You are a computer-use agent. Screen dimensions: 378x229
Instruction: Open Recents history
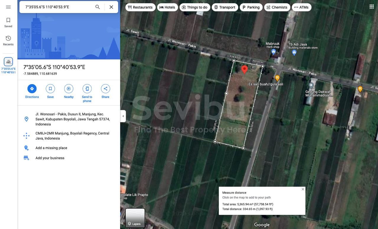coord(8,40)
